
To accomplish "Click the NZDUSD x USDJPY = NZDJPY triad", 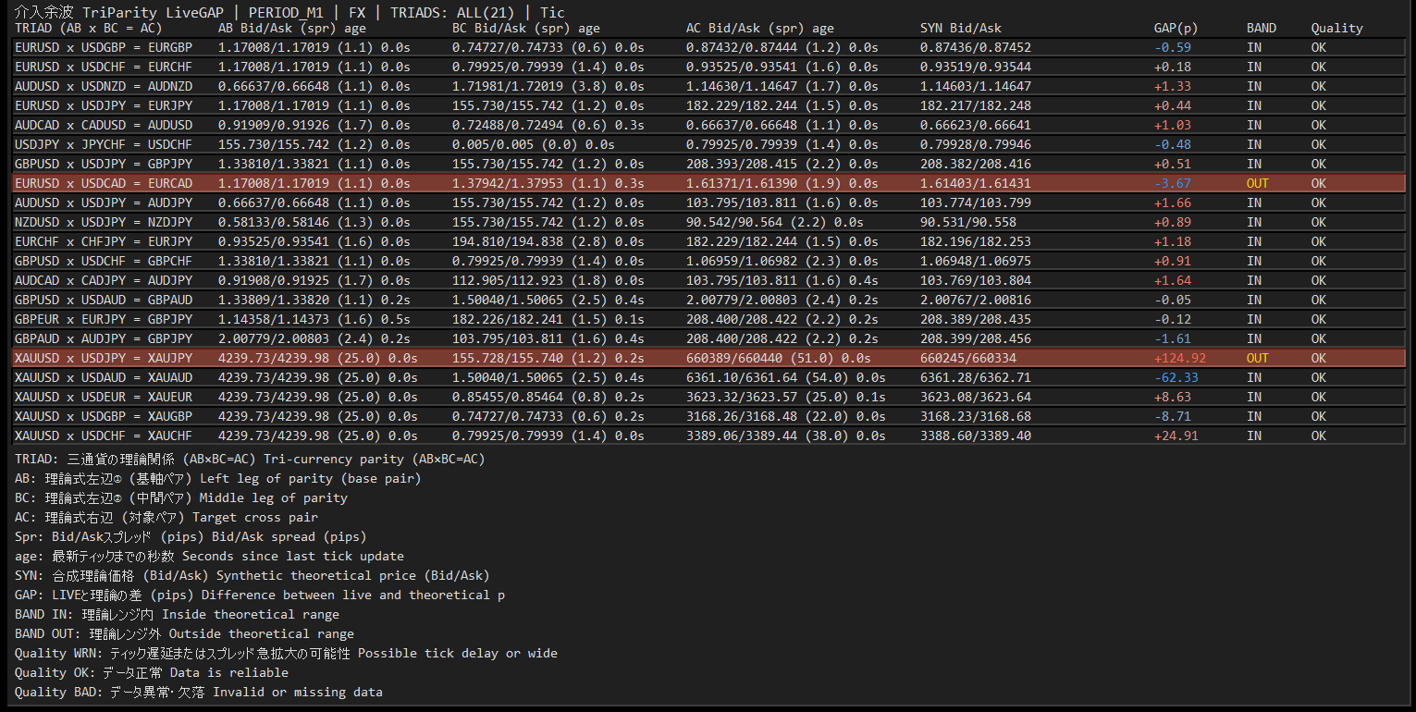I will [x=104, y=222].
